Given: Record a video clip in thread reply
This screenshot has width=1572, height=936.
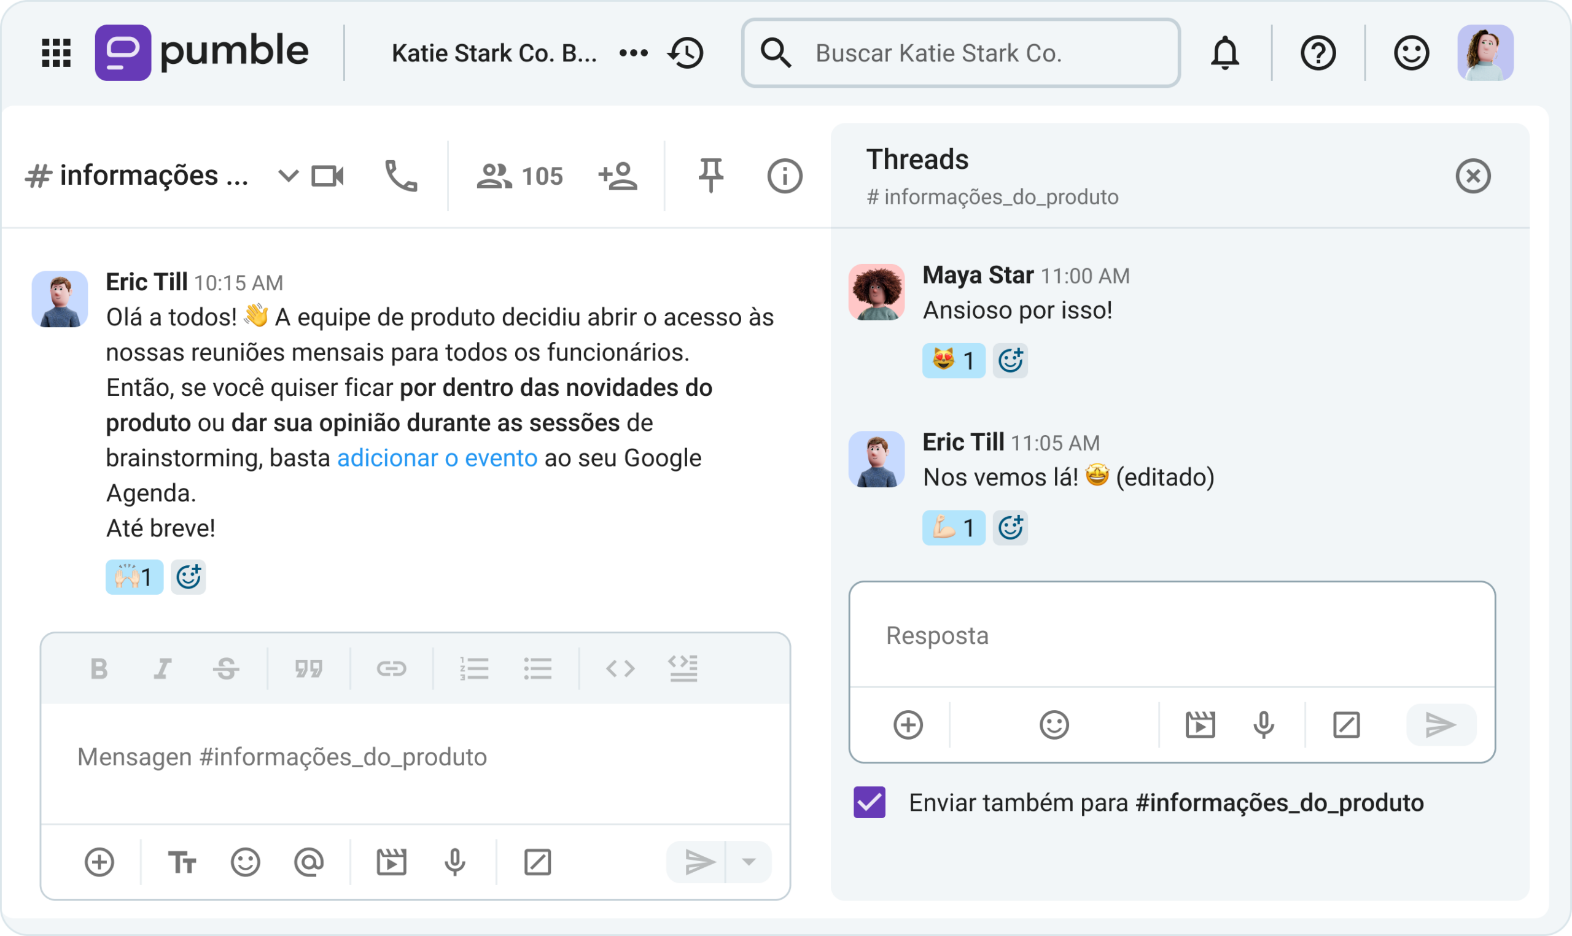Looking at the screenshot, I should point(1200,725).
